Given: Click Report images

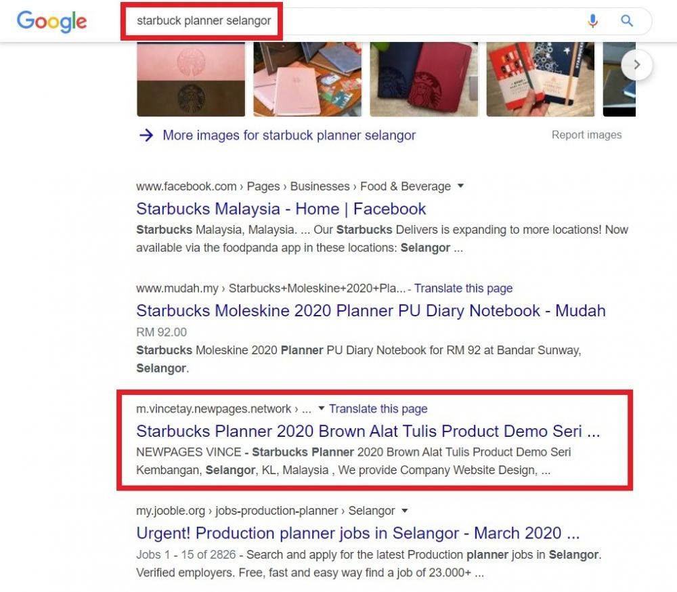Looking at the screenshot, I should click(586, 135).
